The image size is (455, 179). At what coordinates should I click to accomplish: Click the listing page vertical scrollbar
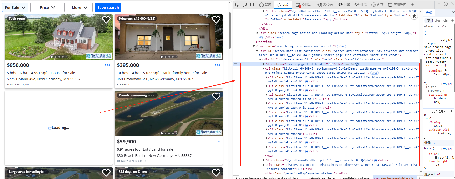coord(230,30)
